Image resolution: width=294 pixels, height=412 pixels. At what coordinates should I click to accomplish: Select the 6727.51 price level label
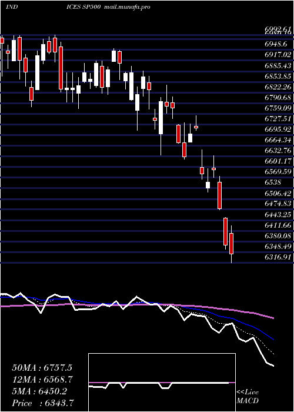pos(278,118)
